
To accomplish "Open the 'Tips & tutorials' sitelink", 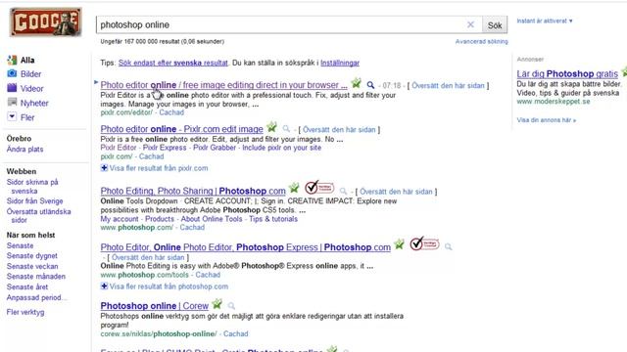I will click(273, 219).
